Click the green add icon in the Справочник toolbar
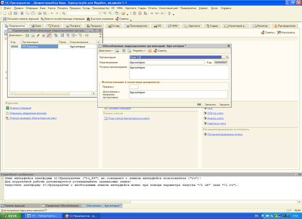Viewport: 302px width, 219px height. pyautogui.click(x=27, y=35)
